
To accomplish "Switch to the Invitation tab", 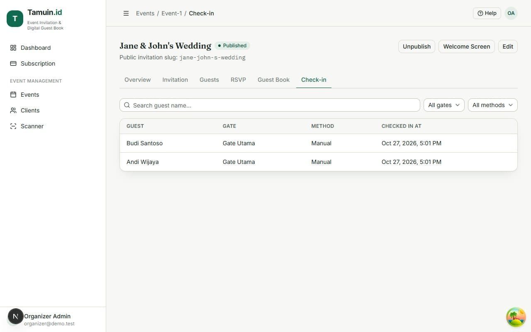I will coord(175,80).
